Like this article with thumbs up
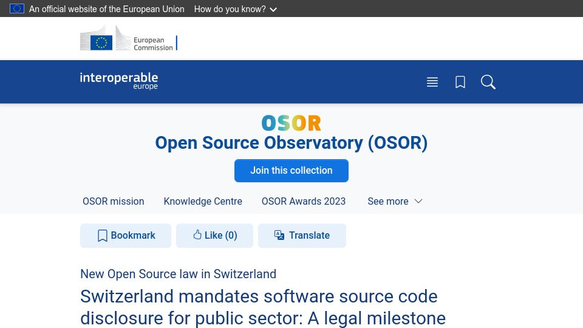 (x=214, y=236)
